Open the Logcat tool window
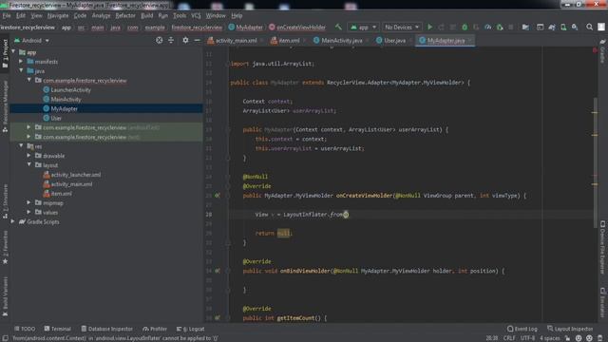 190,329
